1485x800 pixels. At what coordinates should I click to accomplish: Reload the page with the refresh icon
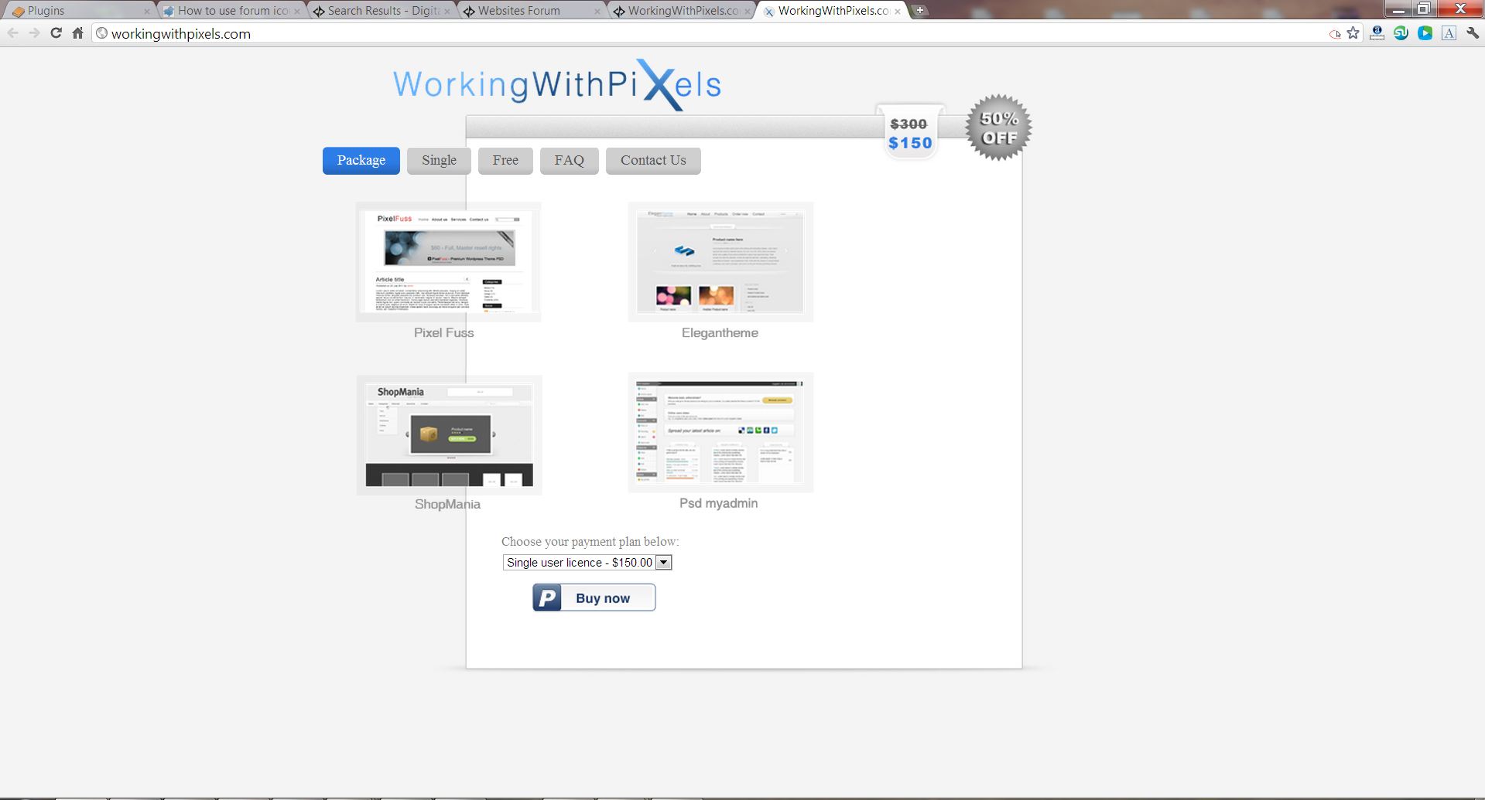point(56,33)
